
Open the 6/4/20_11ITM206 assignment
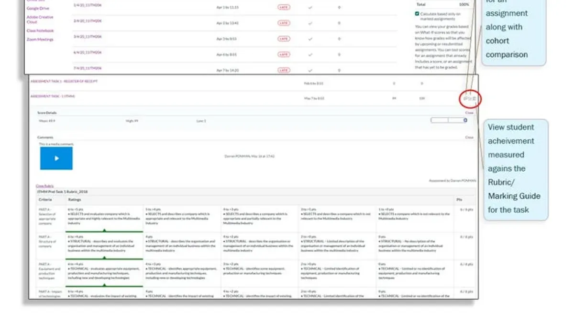pyautogui.click(x=87, y=52)
